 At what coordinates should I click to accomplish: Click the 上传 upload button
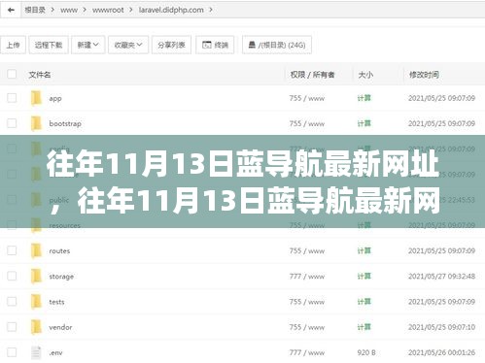click(x=13, y=45)
